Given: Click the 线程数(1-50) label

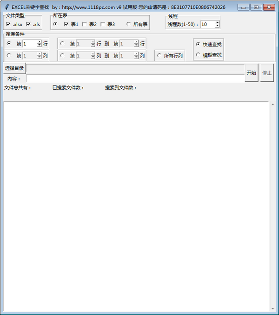Looking at the screenshot, I should click(x=183, y=25).
